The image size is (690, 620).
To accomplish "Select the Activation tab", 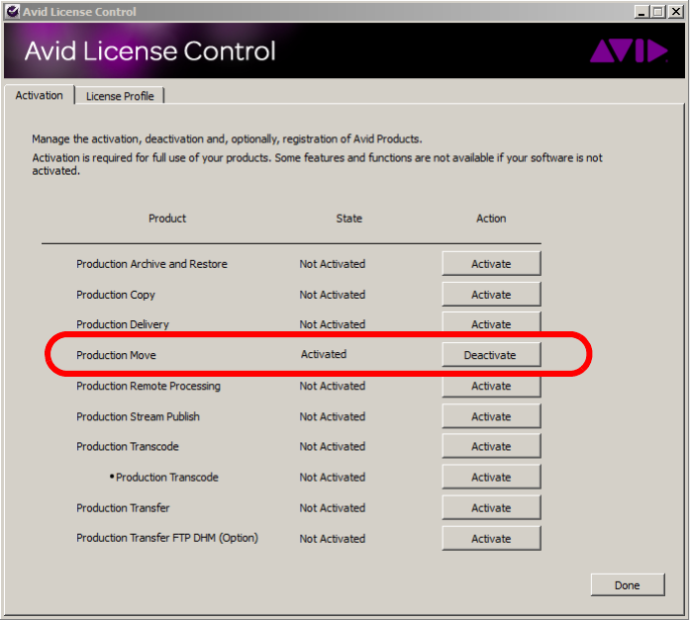I will [x=40, y=95].
